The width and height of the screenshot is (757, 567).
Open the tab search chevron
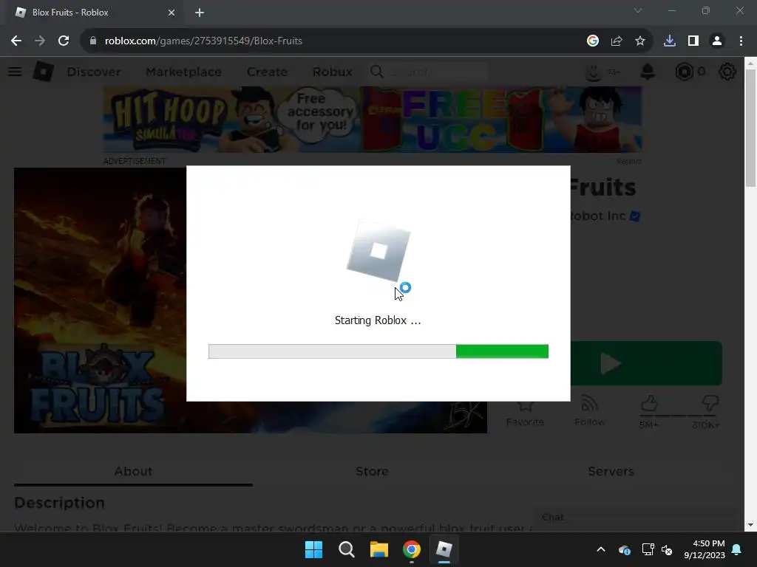point(638,10)
